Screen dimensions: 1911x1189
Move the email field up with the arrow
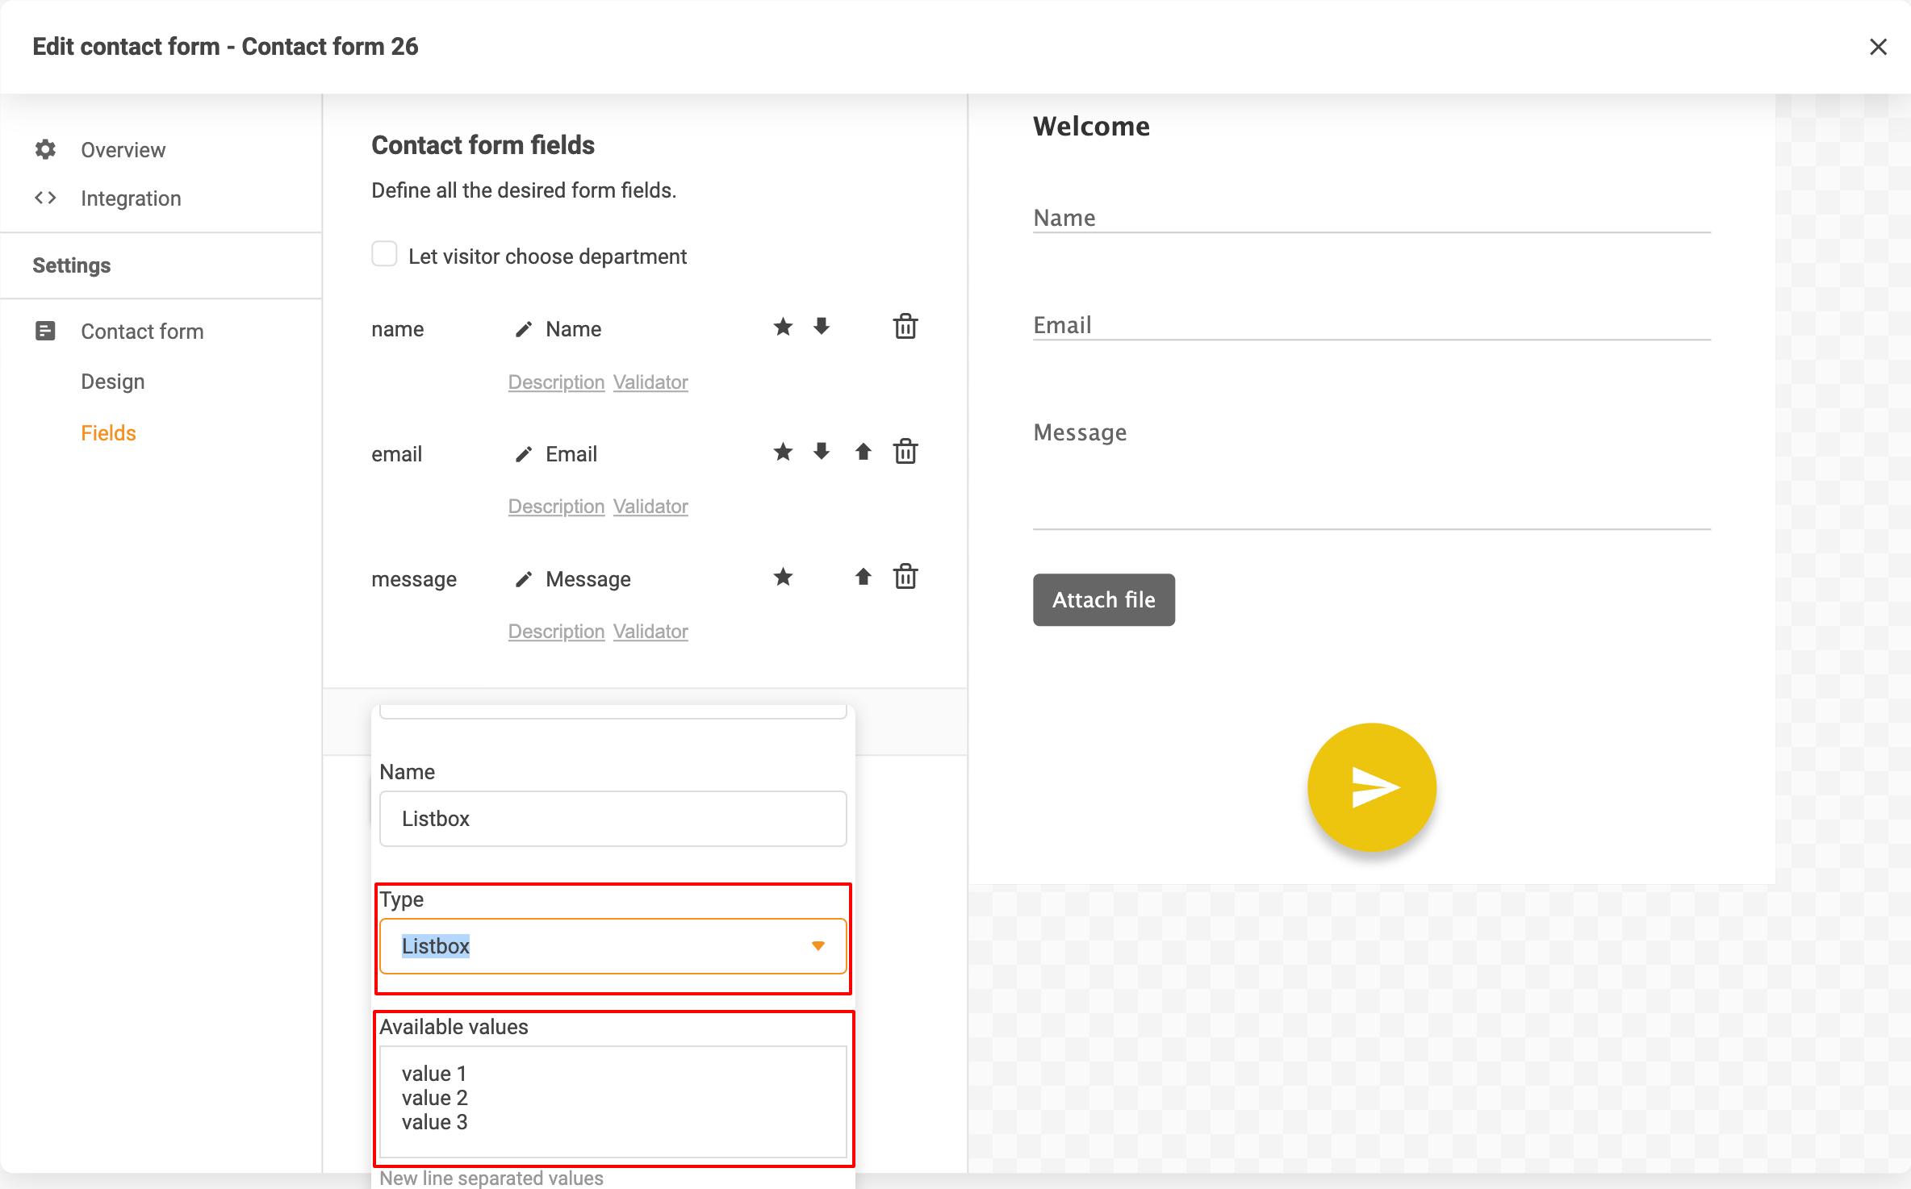tap(863, 452)
